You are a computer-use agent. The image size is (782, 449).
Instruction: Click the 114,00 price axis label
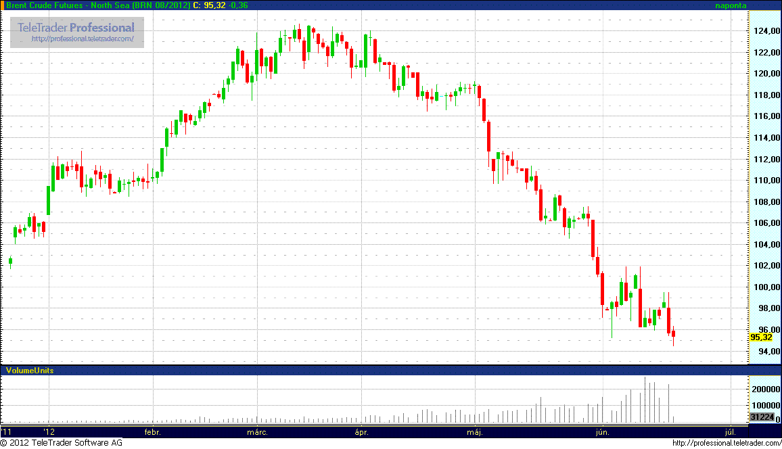(767, 137)
